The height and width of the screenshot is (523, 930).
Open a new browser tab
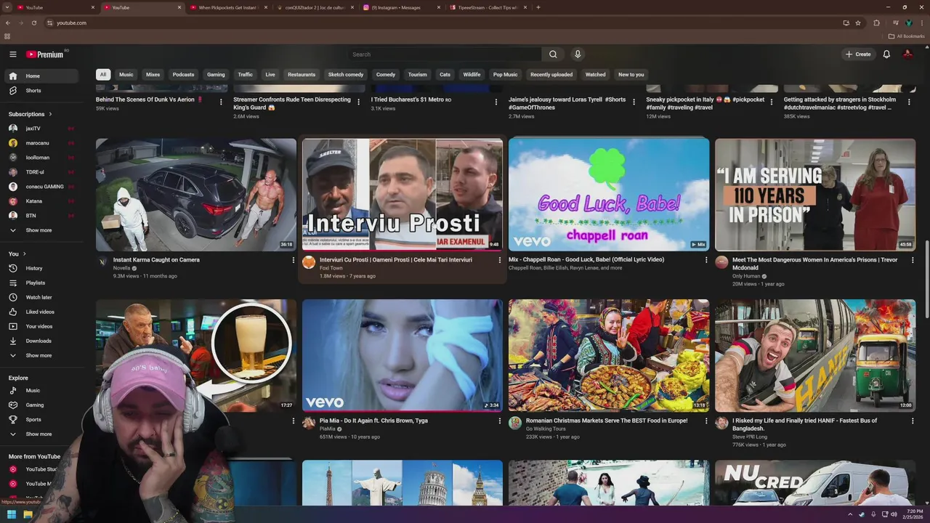pos(538,7)
